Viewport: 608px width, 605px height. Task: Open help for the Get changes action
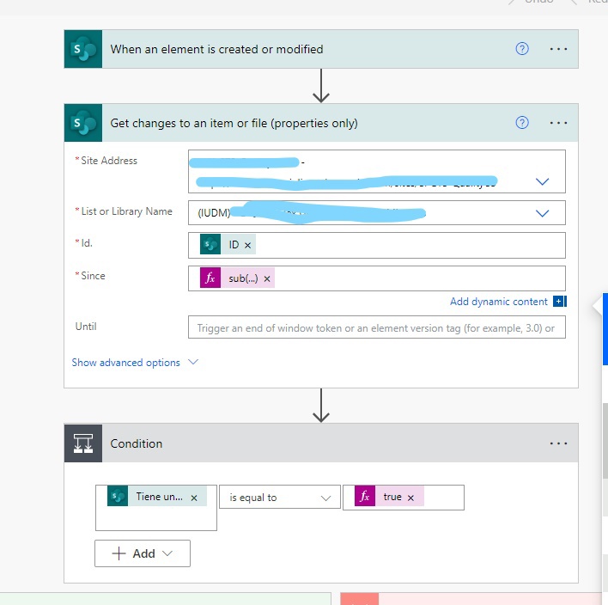click(522, 123)
